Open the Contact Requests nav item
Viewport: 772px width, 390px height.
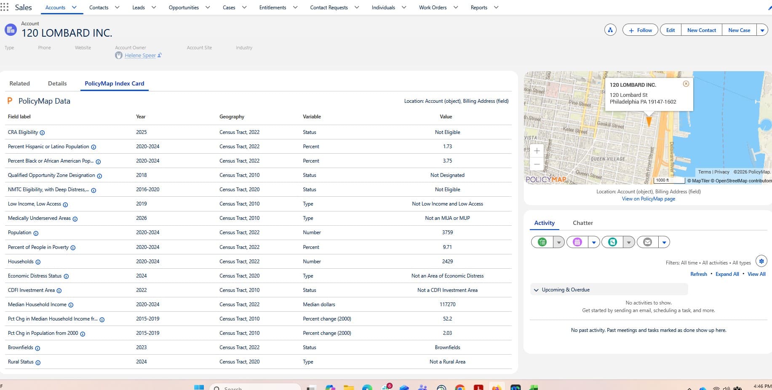[x=329, y=7]
